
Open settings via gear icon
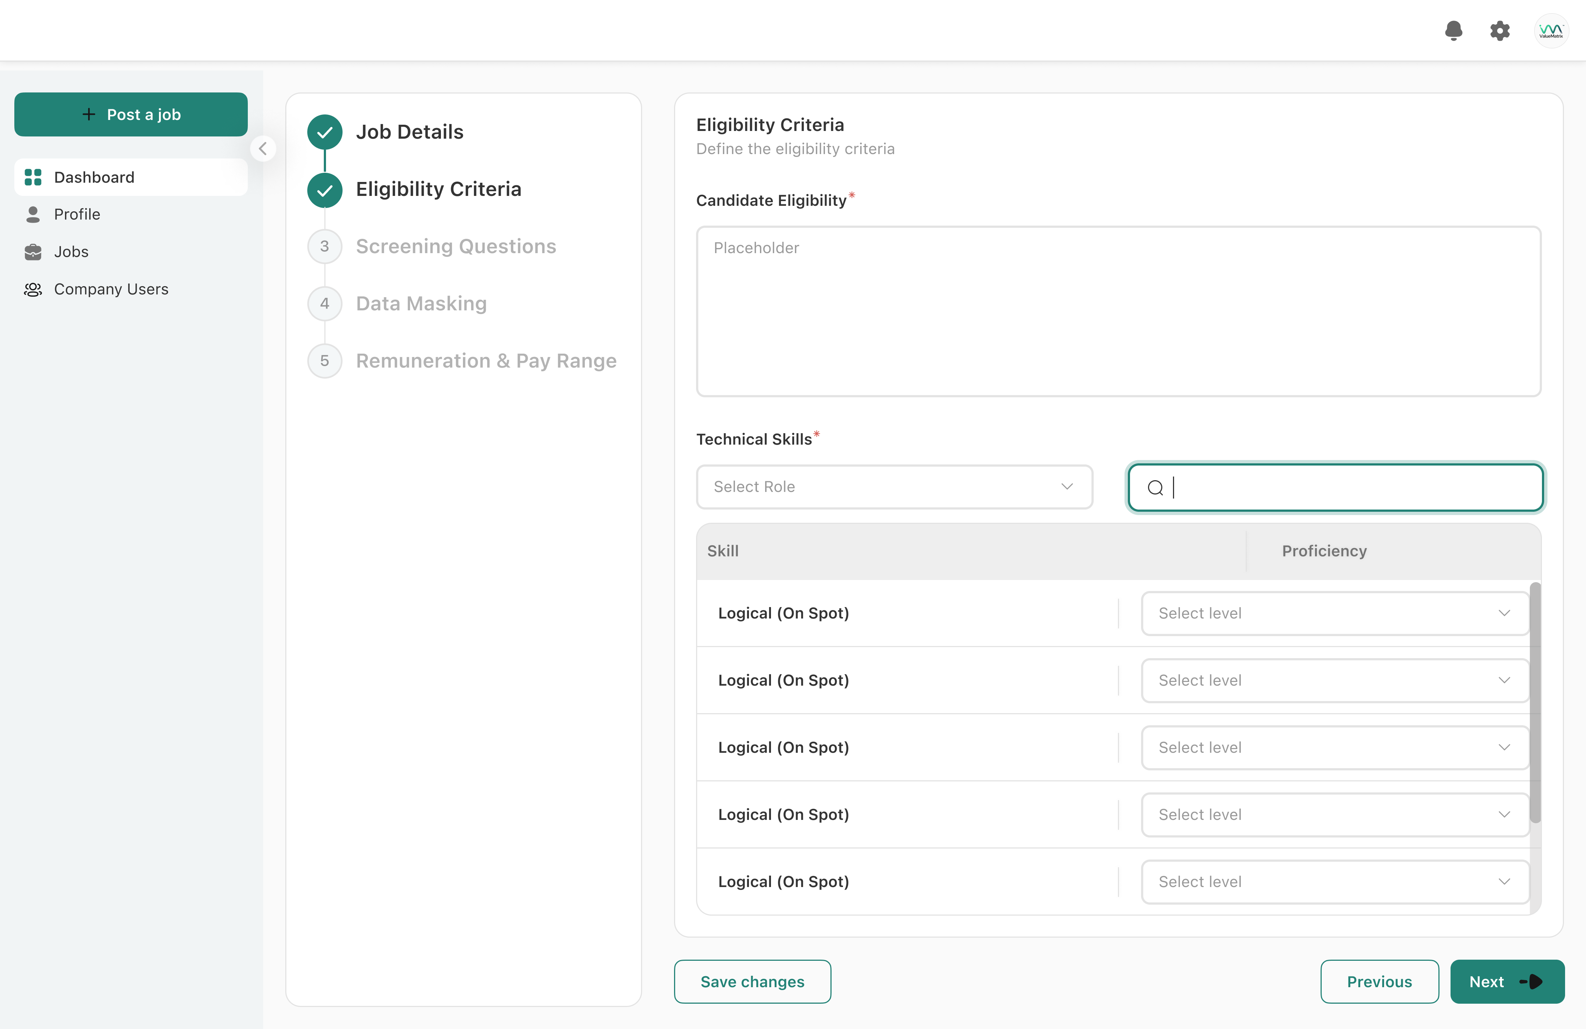(1499, 31)
